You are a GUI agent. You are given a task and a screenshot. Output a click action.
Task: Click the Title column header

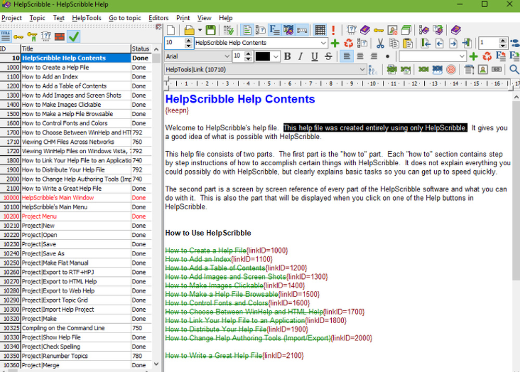pyautogui.click(x=76, y=49)
